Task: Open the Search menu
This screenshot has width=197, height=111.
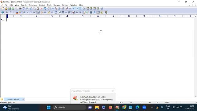Action: point(24,5)
